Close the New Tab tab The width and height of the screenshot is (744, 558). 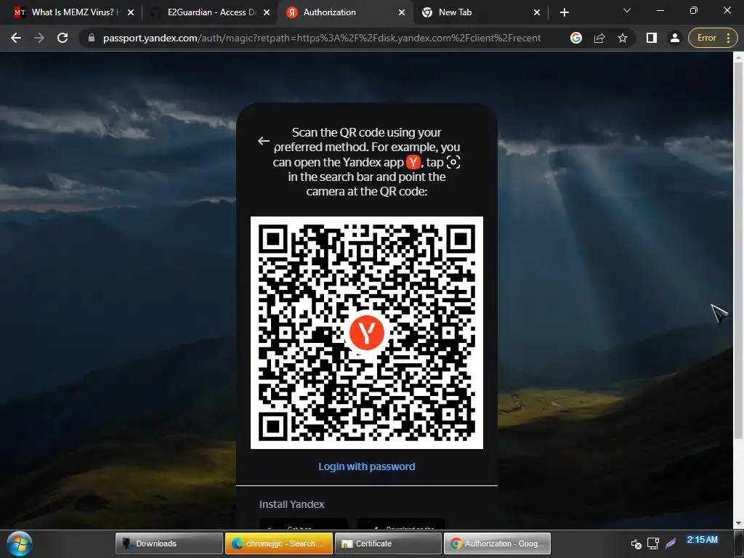tap(537, 12)
